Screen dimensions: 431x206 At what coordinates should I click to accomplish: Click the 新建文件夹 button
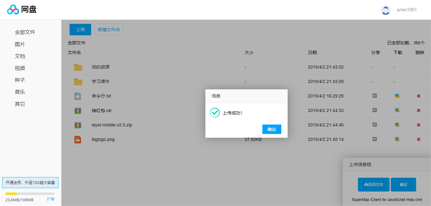pyautogui.click(x=109, y=29)
